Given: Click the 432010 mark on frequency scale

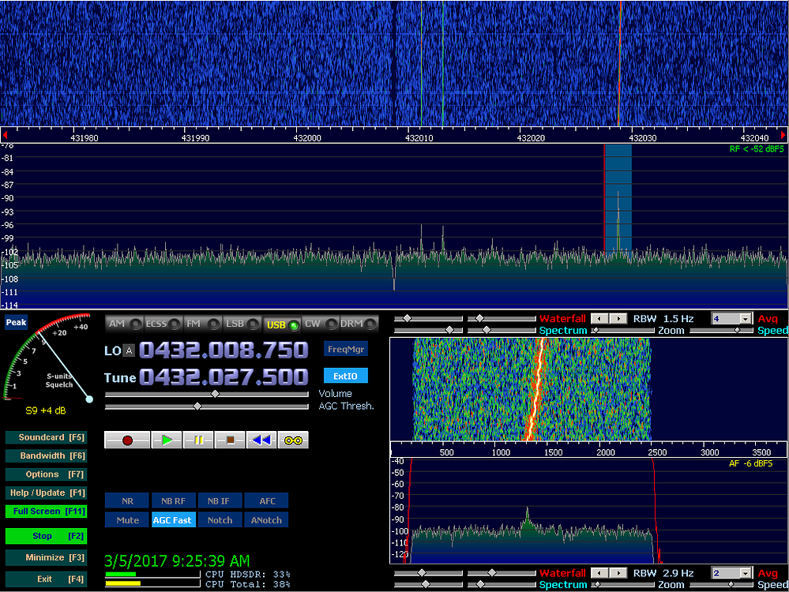Looking at the screenshot, I should (x=419, y=138).
